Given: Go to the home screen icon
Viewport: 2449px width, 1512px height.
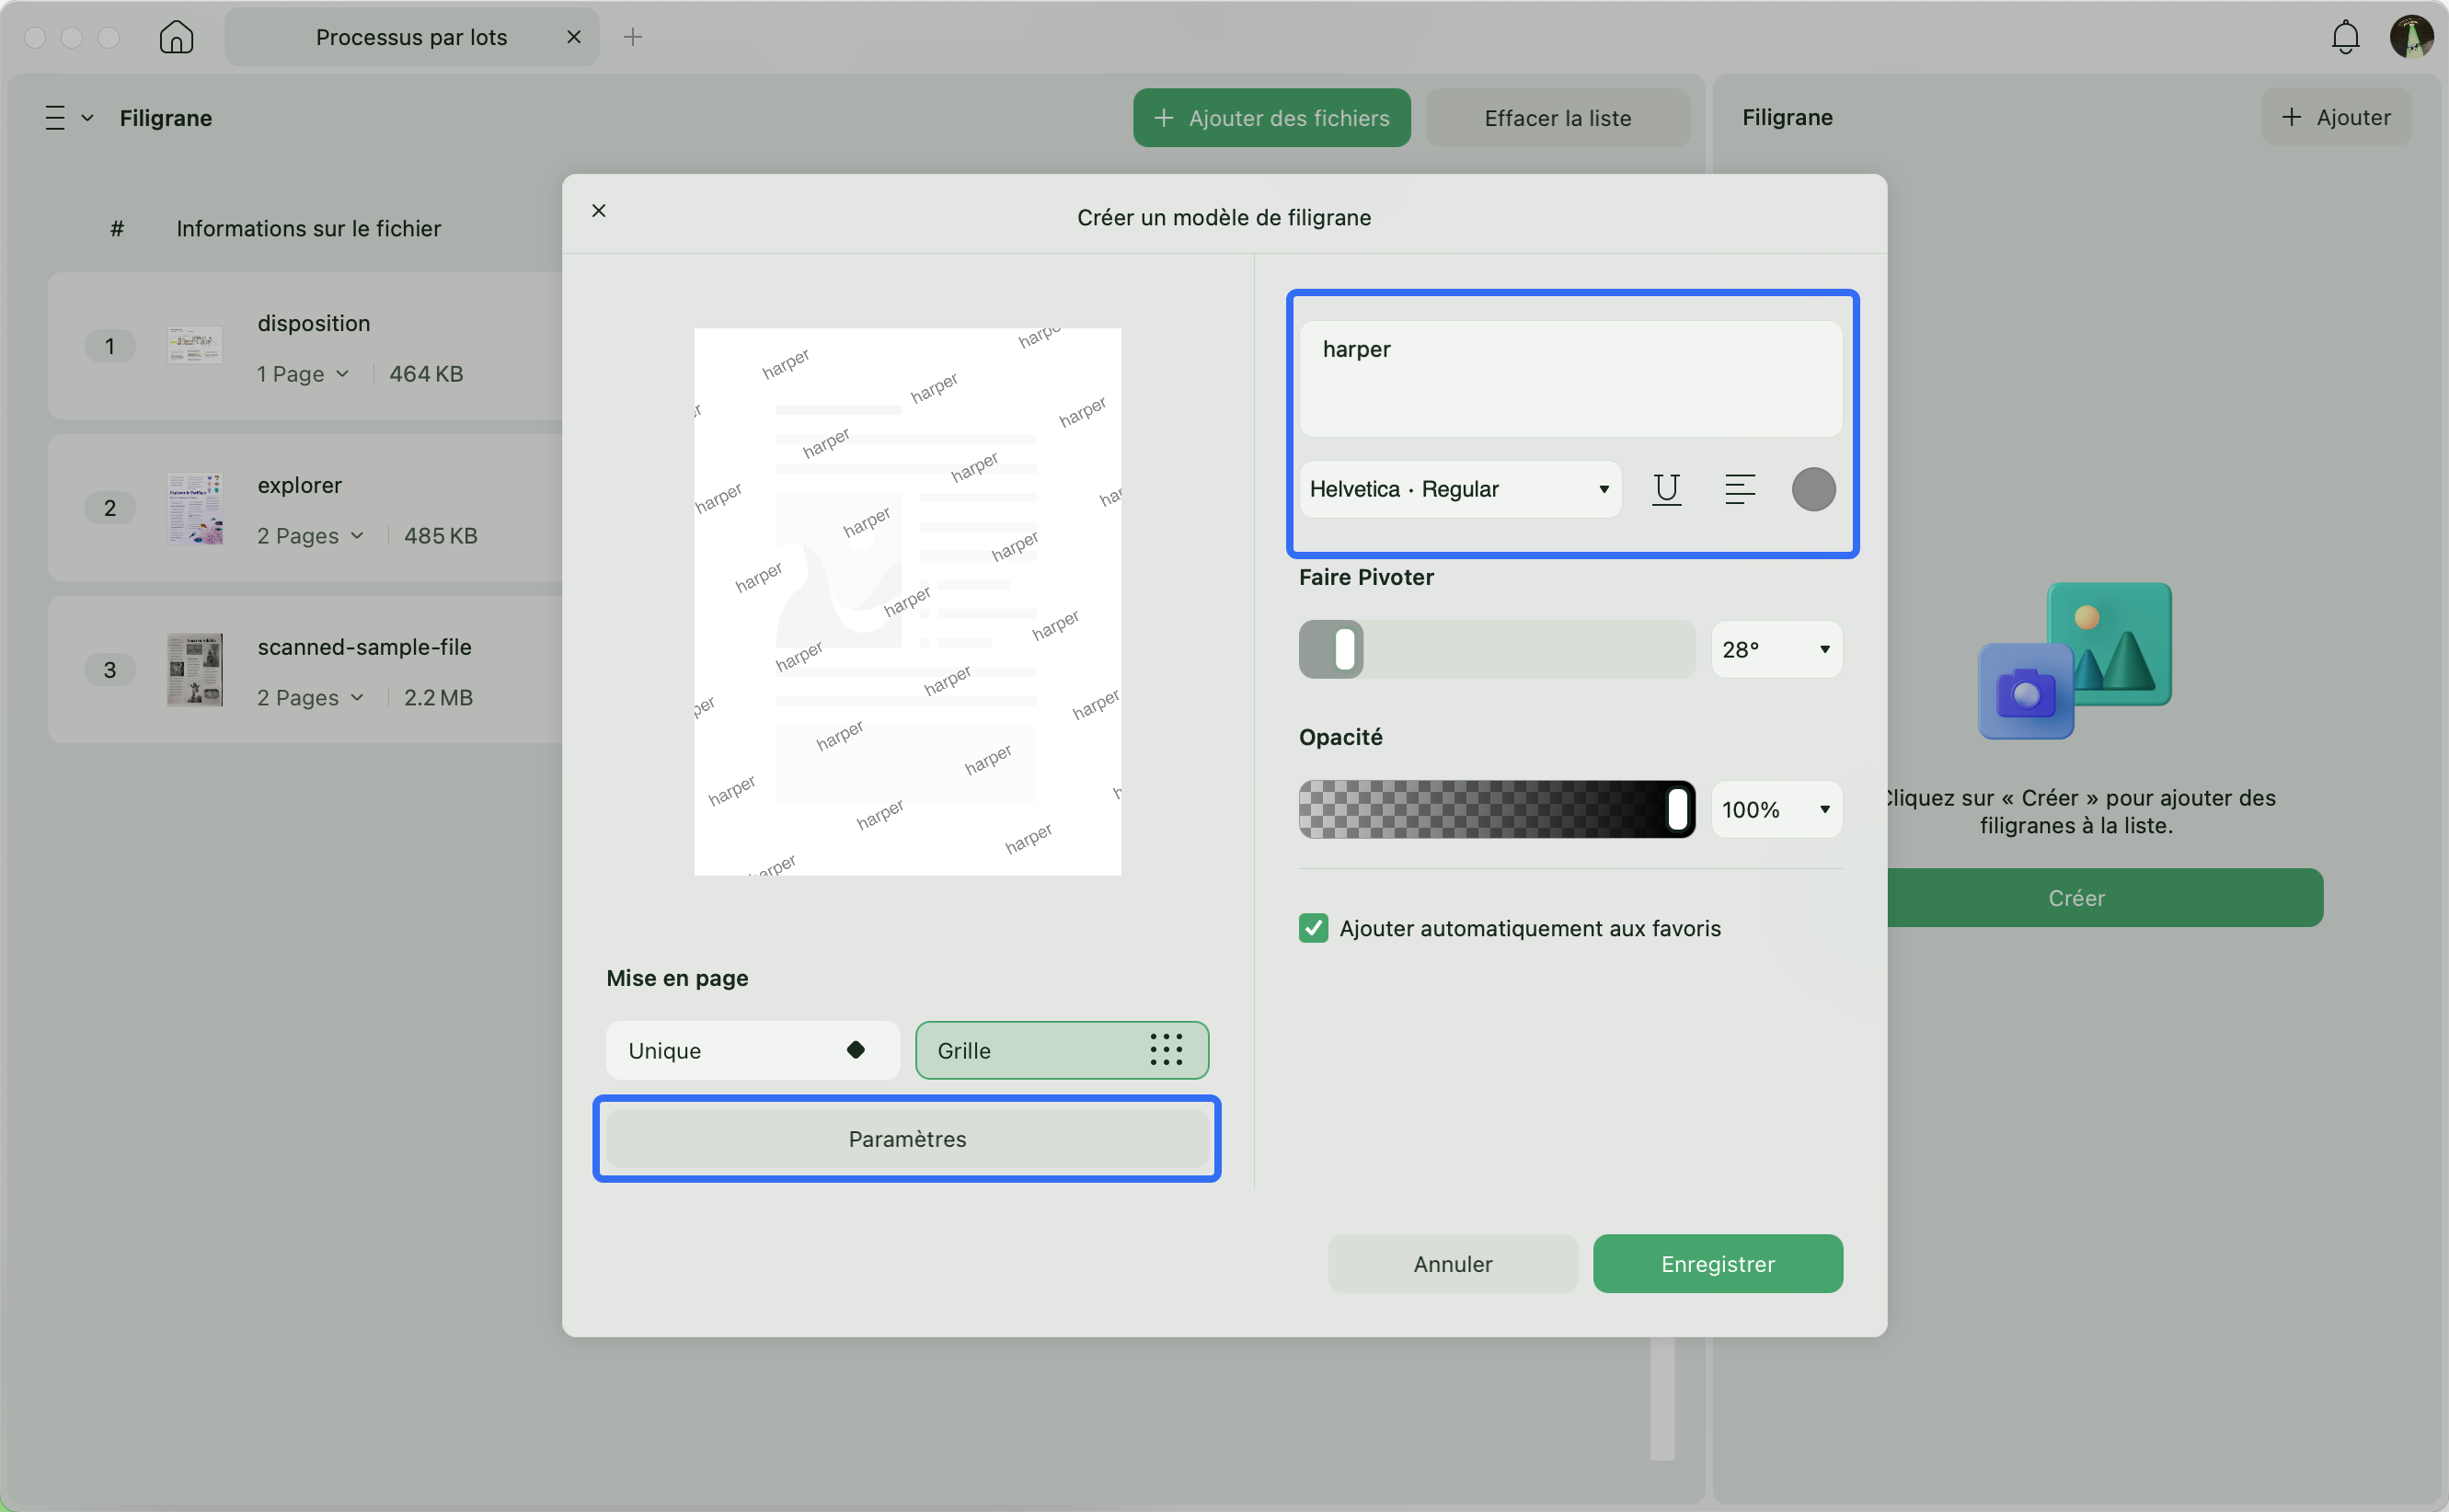Looking at the screenshot, I should [176, 37].
